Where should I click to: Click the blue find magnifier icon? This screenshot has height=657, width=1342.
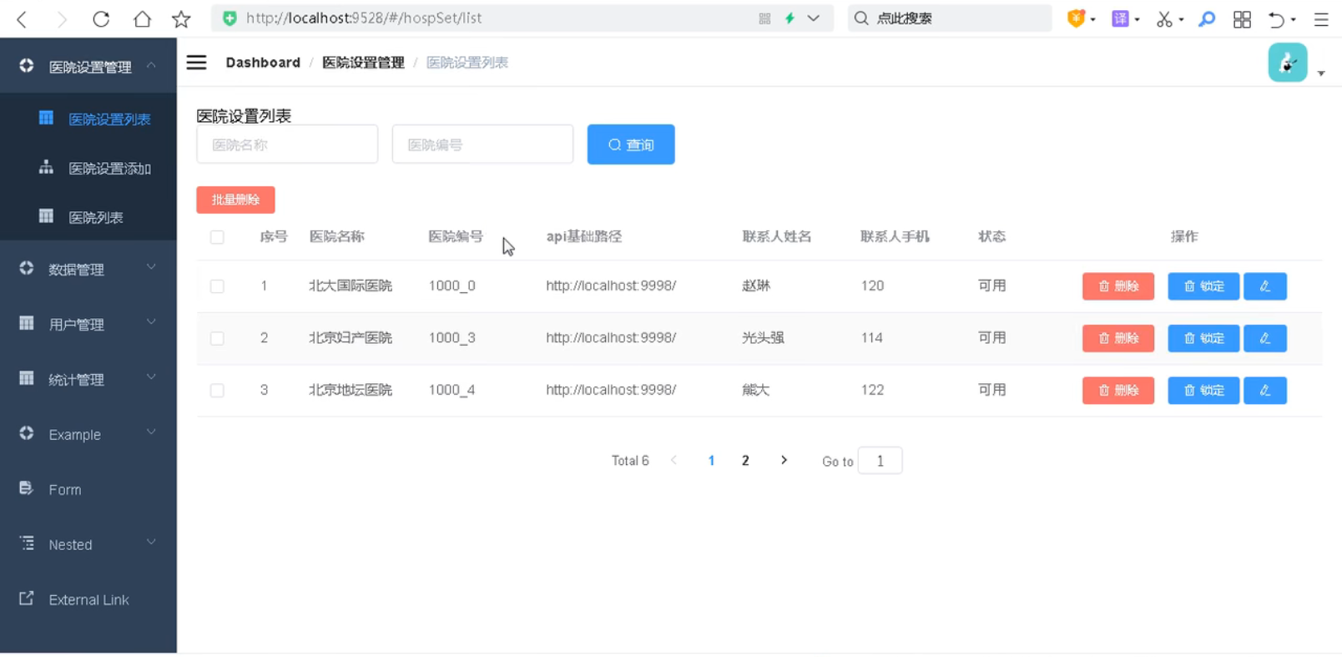[1207, 18]
